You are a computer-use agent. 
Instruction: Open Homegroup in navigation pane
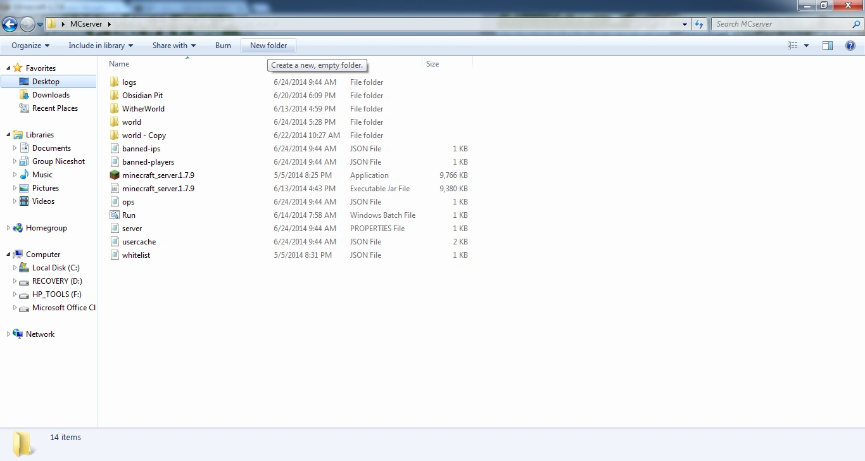click(46, 228)
